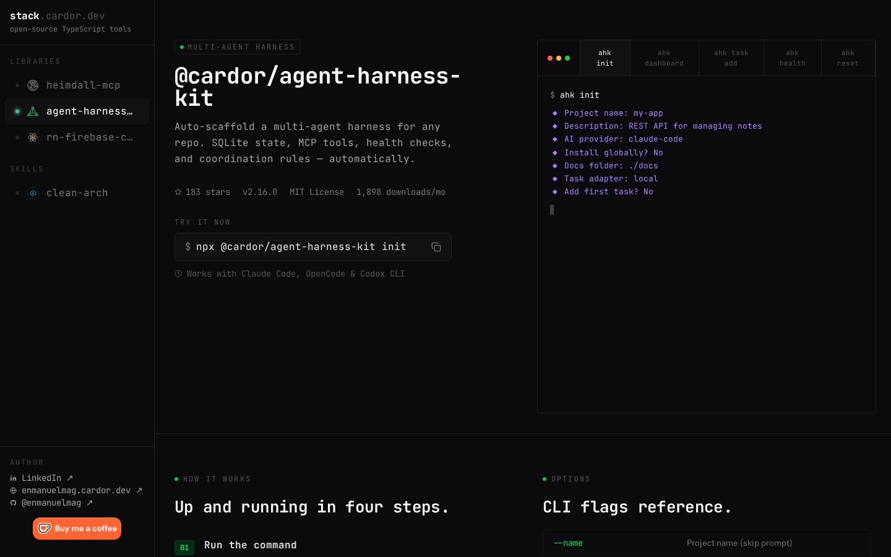Click the 01 step number badge
Viewport: 891px width, 557px height.
pos(184,548)
